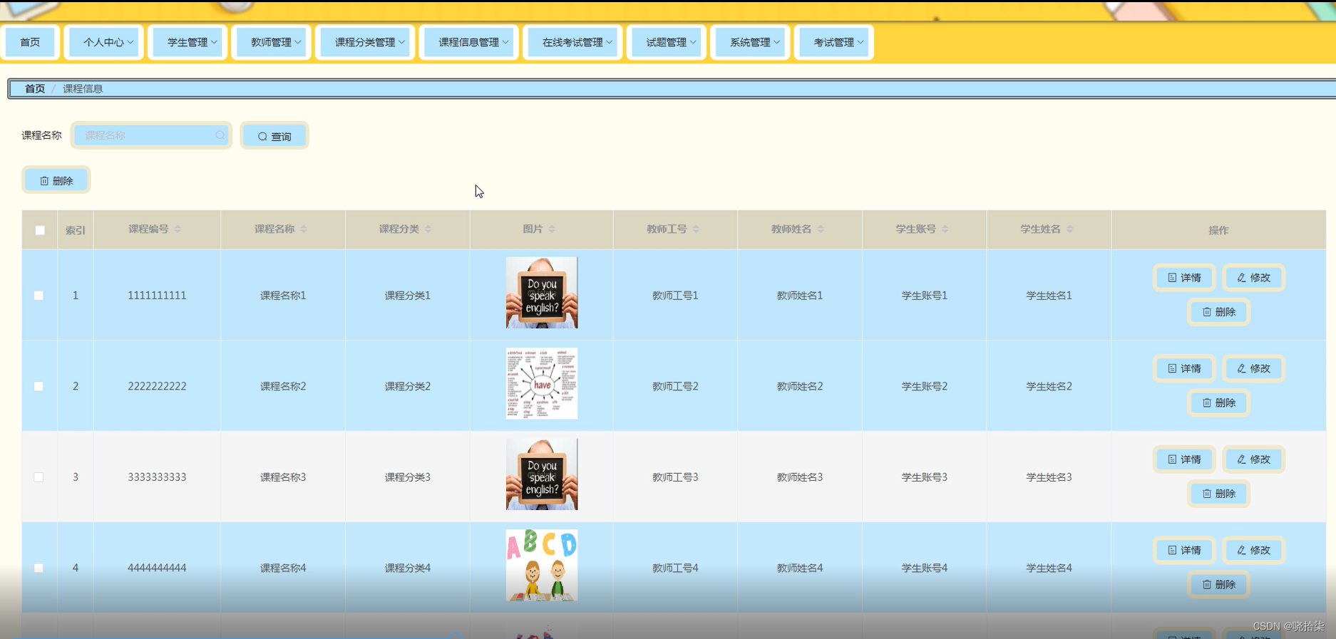Check the checkbox for row 3
The image size is (1336, 639).
click(x=39, y=477)
